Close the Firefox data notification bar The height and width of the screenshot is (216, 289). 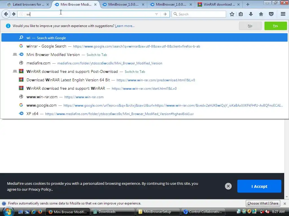pyautogui.click(x=285, y=204)
